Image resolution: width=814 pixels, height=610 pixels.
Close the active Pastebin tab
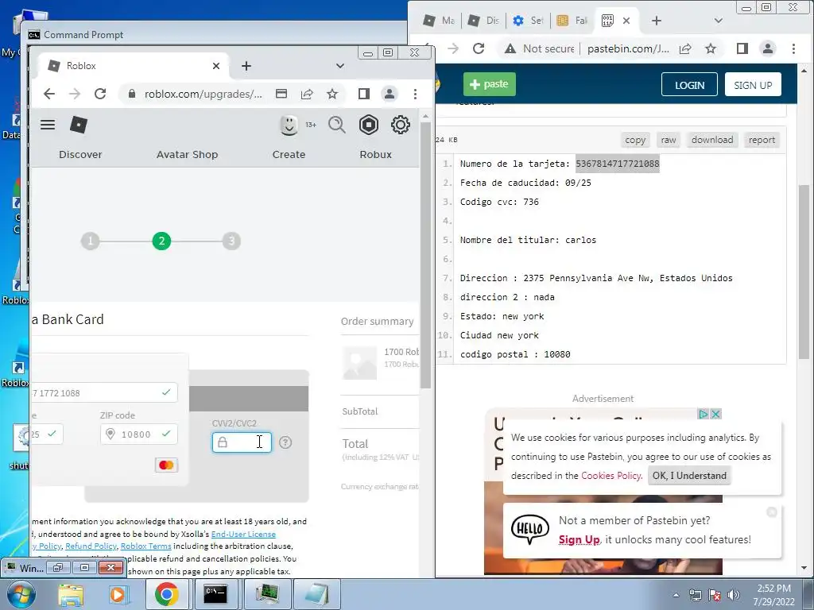(626, 21)
